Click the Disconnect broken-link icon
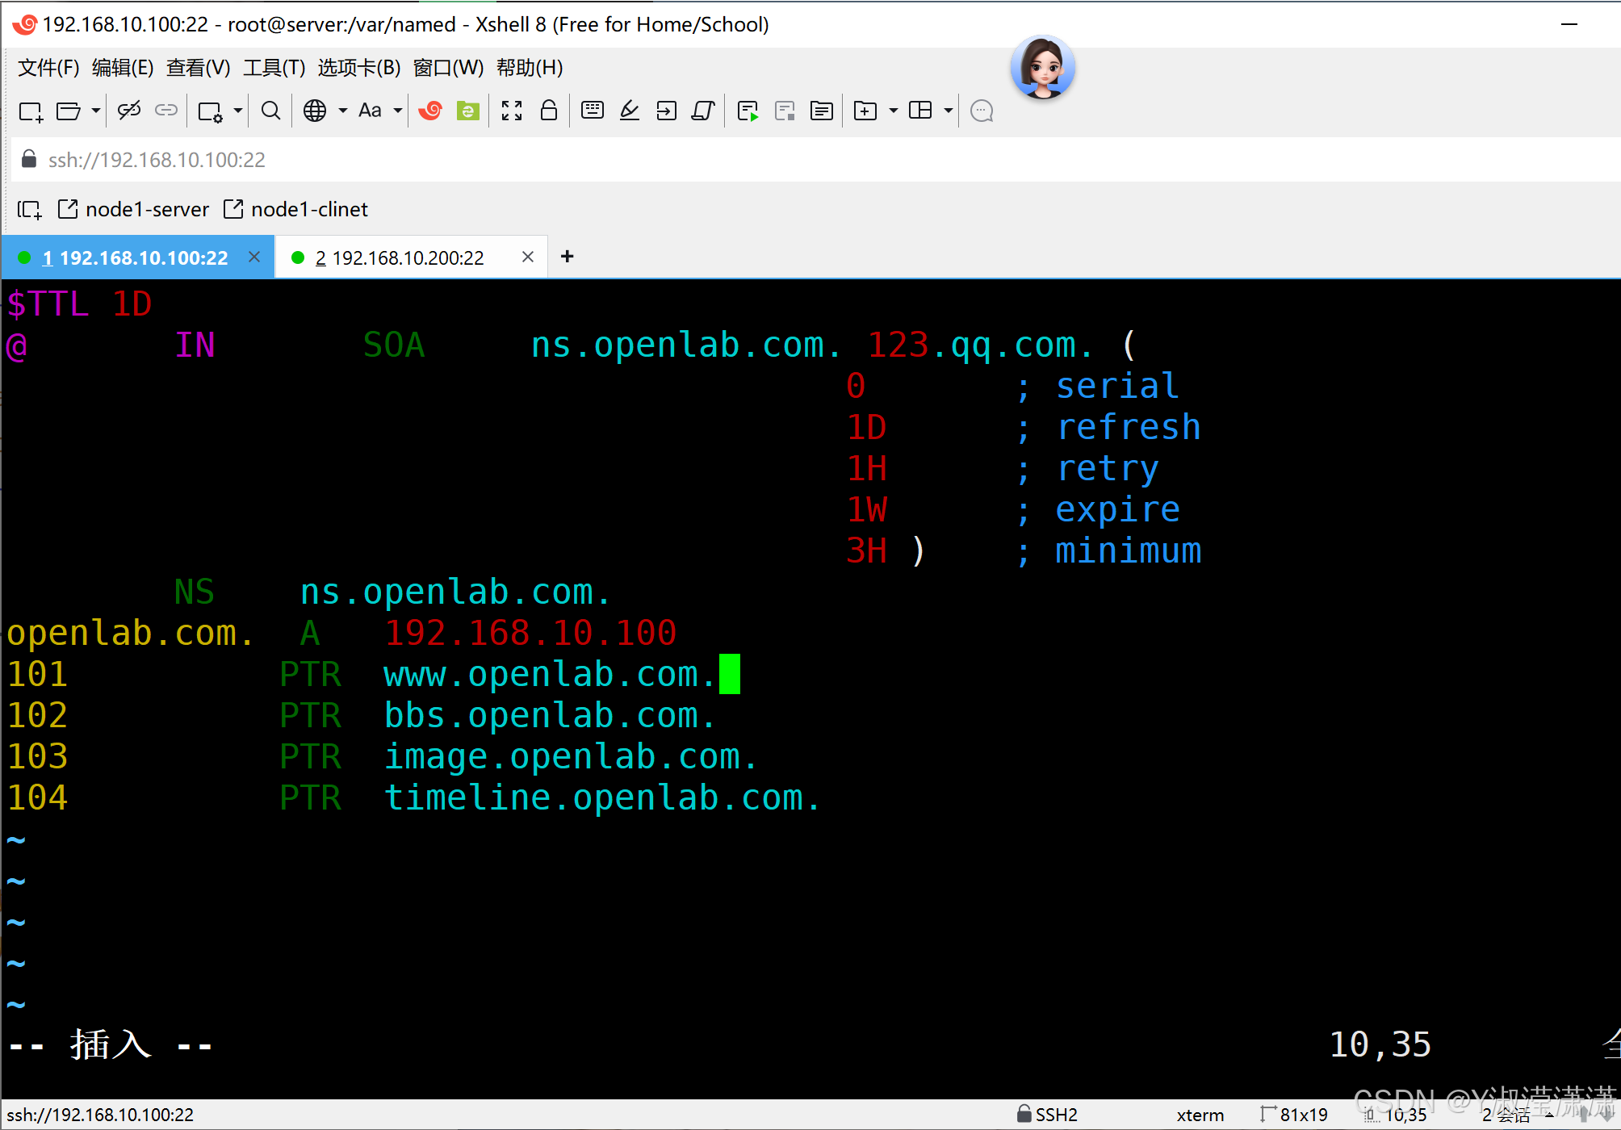The image size is (1621, 1130). click(129, 111)
